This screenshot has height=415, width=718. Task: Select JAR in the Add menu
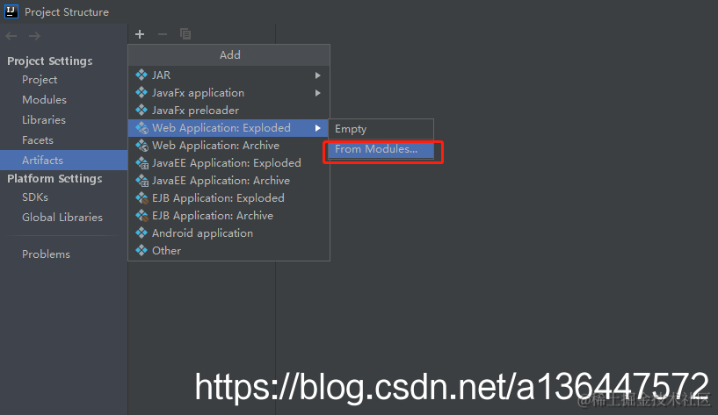click(x=228, y=75)
